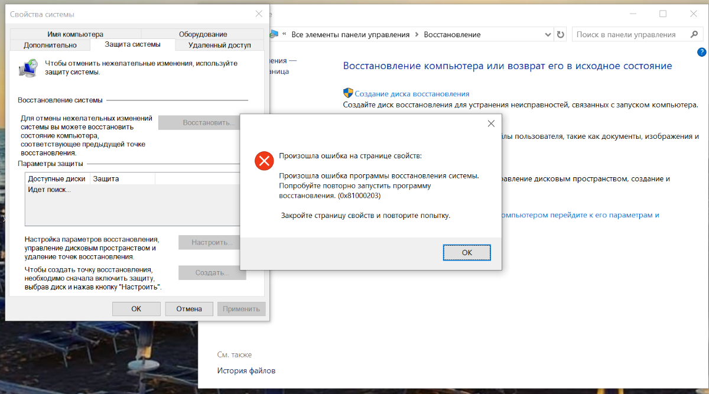The image size is (709, 394).
Task: Click the system protection computer icon
Action: click(29, 68)
